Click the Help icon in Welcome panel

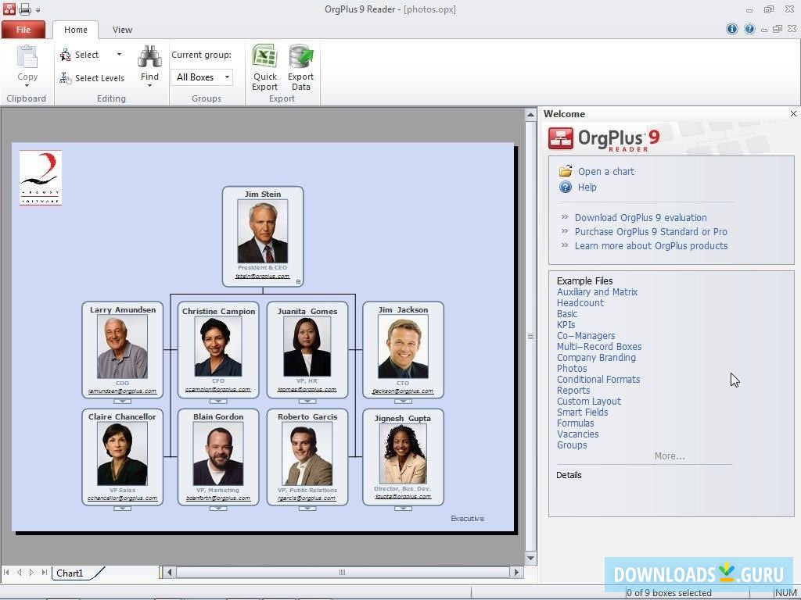pyautogui.click(x=566, y=187)
